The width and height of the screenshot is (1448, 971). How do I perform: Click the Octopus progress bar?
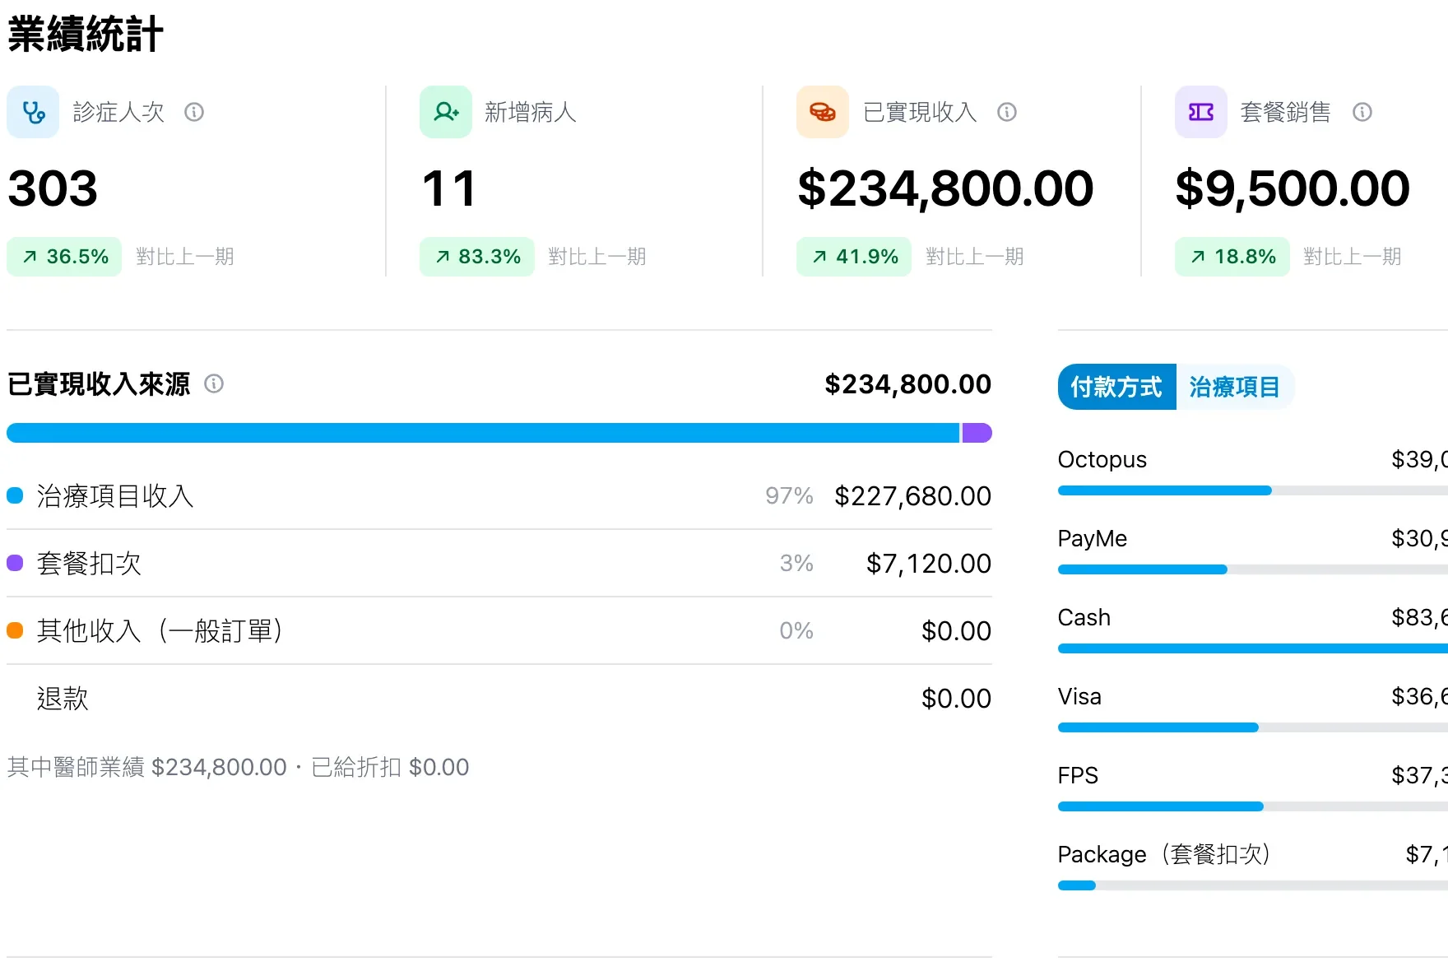1253,490
